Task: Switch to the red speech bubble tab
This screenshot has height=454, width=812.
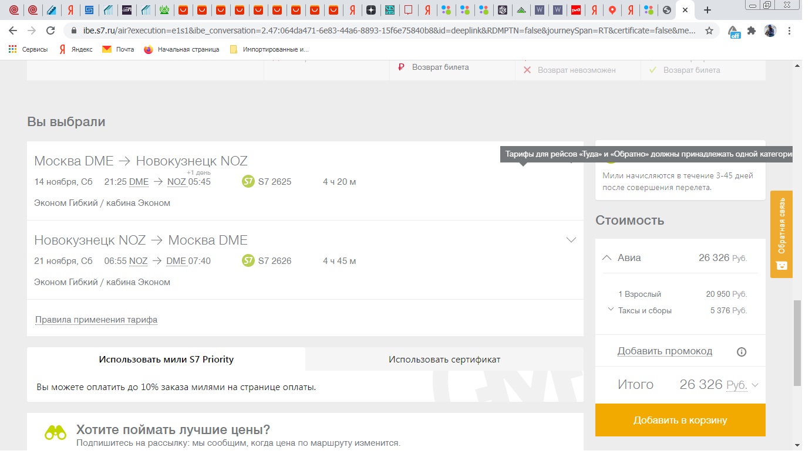Action: click(x=409, y=10)
